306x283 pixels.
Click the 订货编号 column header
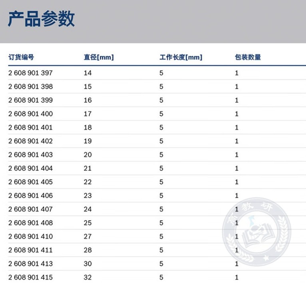coord(21,57)
